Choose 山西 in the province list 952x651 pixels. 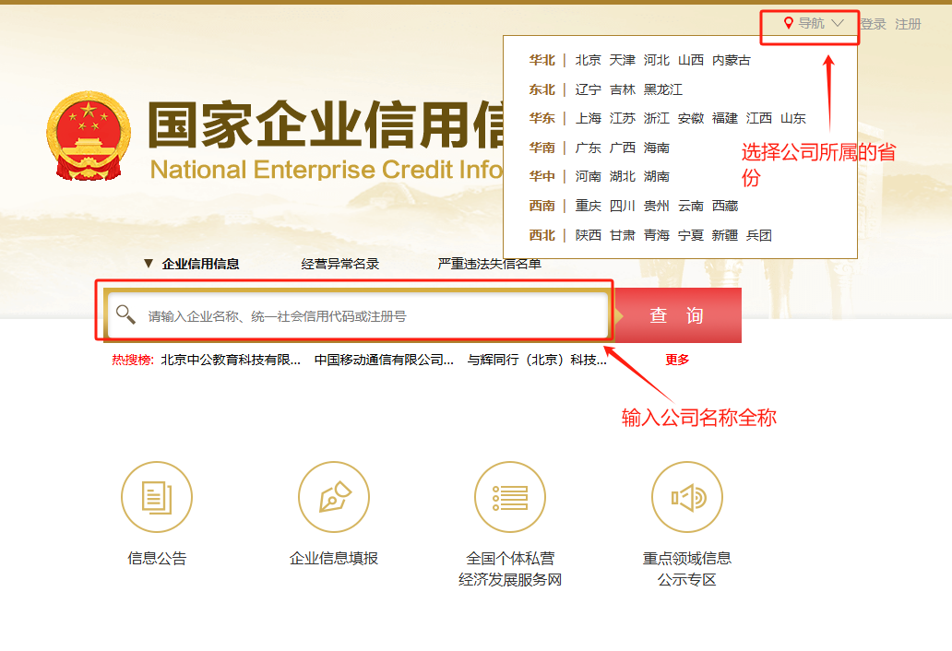691,60
